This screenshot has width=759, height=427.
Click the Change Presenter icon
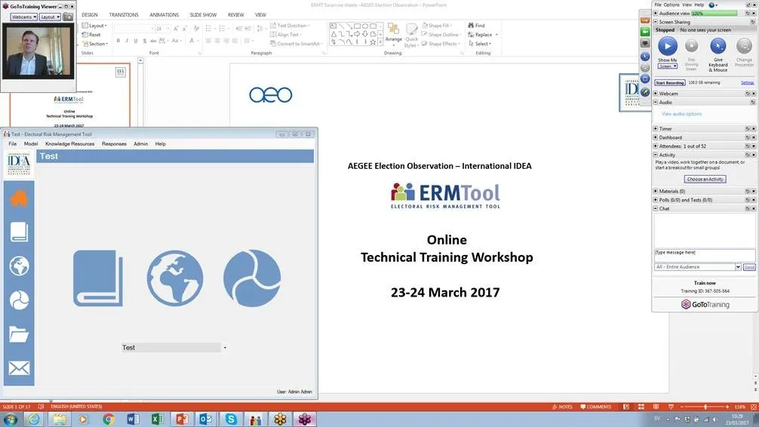[x=744, y=47]
